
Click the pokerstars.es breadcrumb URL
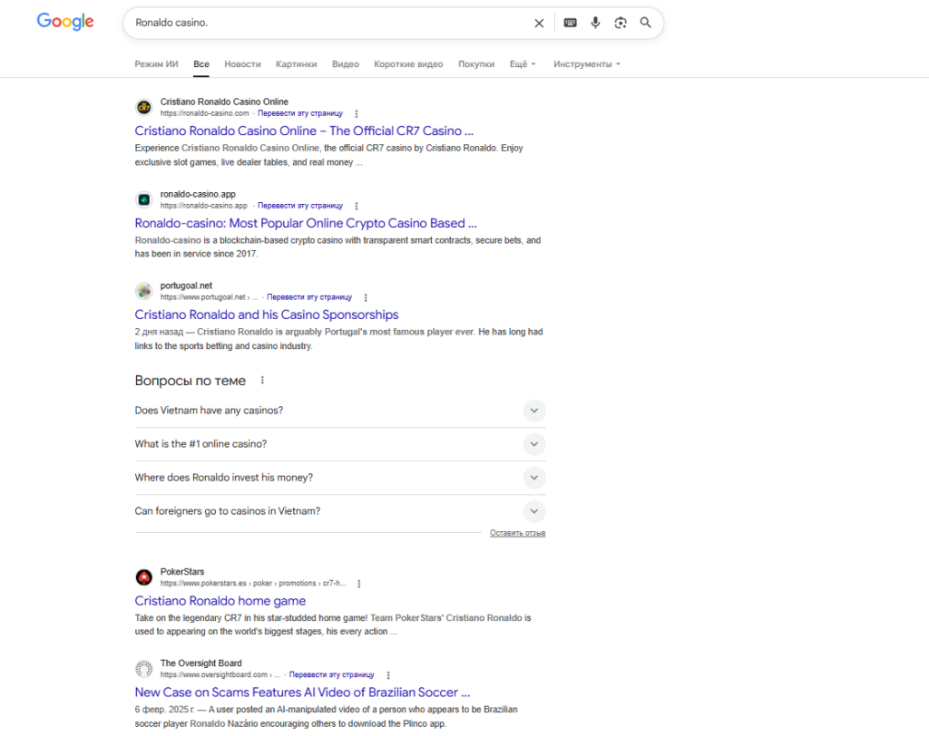coord(253,583)
